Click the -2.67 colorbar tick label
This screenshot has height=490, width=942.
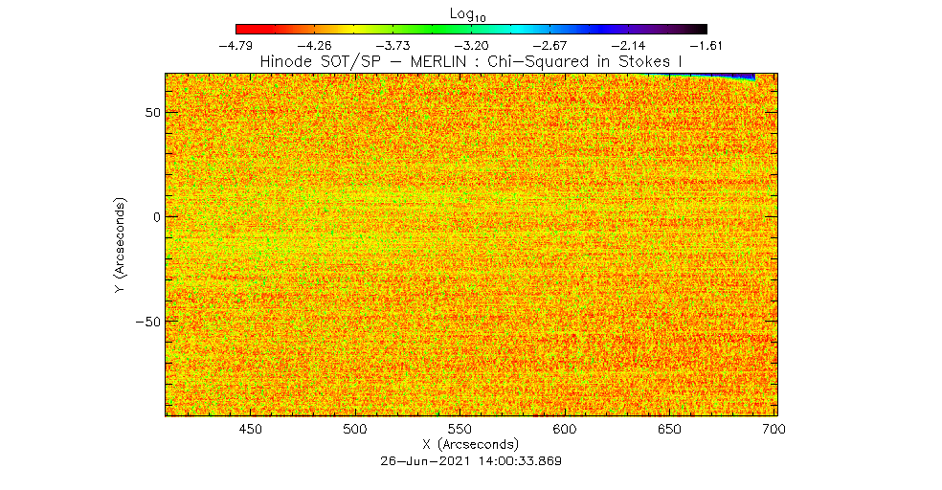click(549, 45)
